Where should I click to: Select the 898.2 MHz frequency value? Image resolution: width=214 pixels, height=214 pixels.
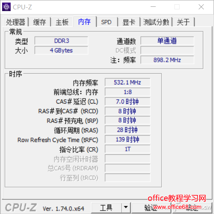coord(167,60)
